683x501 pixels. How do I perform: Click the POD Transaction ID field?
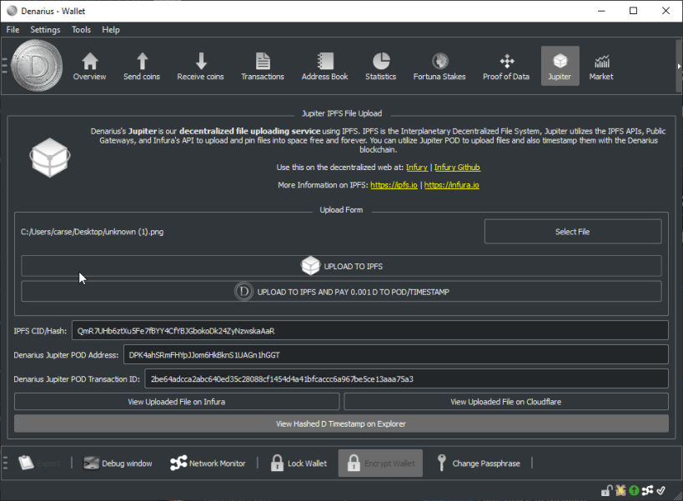(406, 378)
